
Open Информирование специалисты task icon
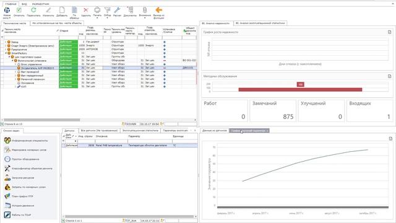[7, 141]
